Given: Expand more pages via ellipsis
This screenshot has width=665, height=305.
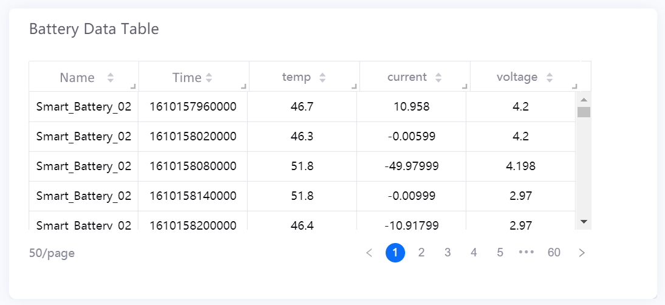Looking at the screenshot, I should pyautogui.click(x=527, y=253).
